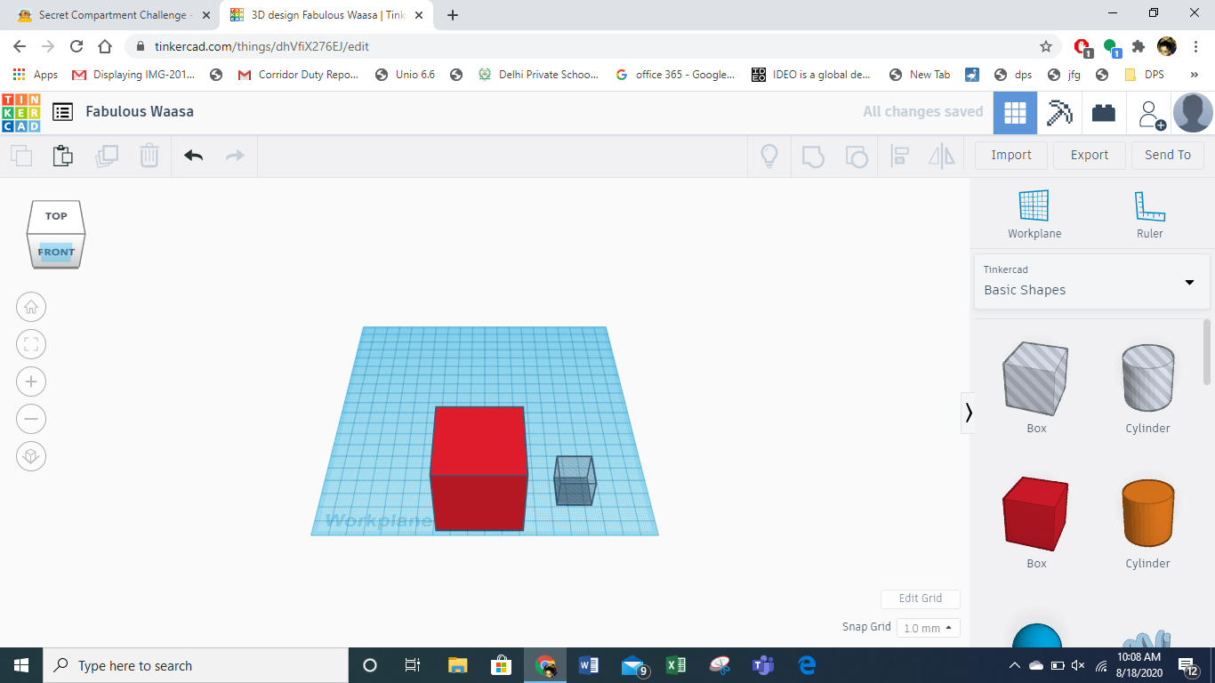The height and width of the screenshot is (683, 1215).
Task: Pick the striped hole Box shape
Action: pyautogui.click(x=1035, y=378)
